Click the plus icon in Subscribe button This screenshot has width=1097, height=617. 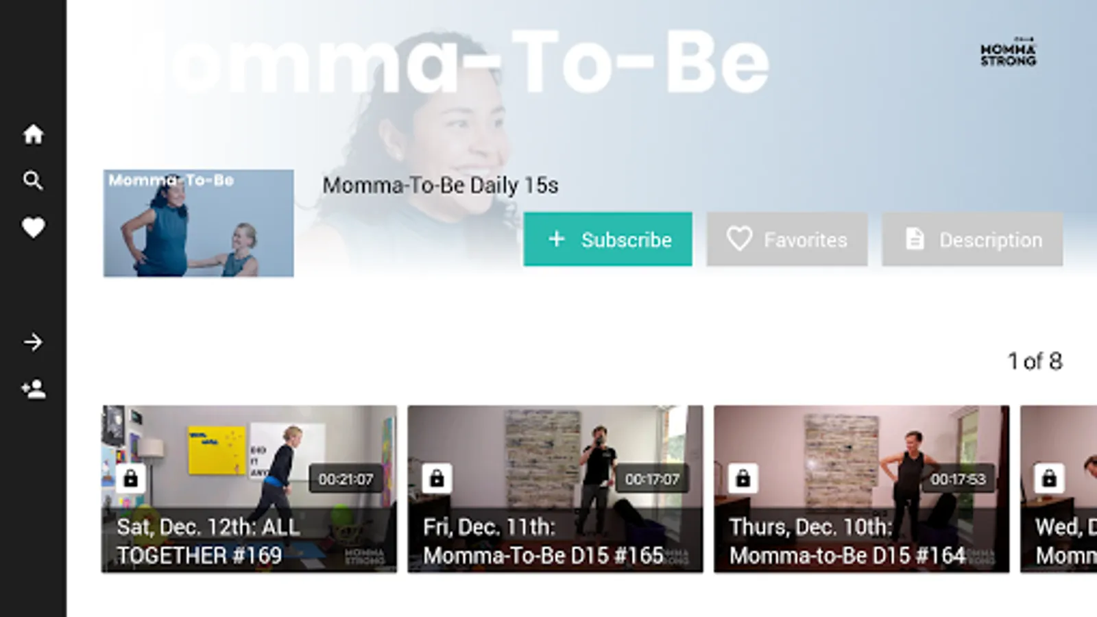tap(557, 239)
